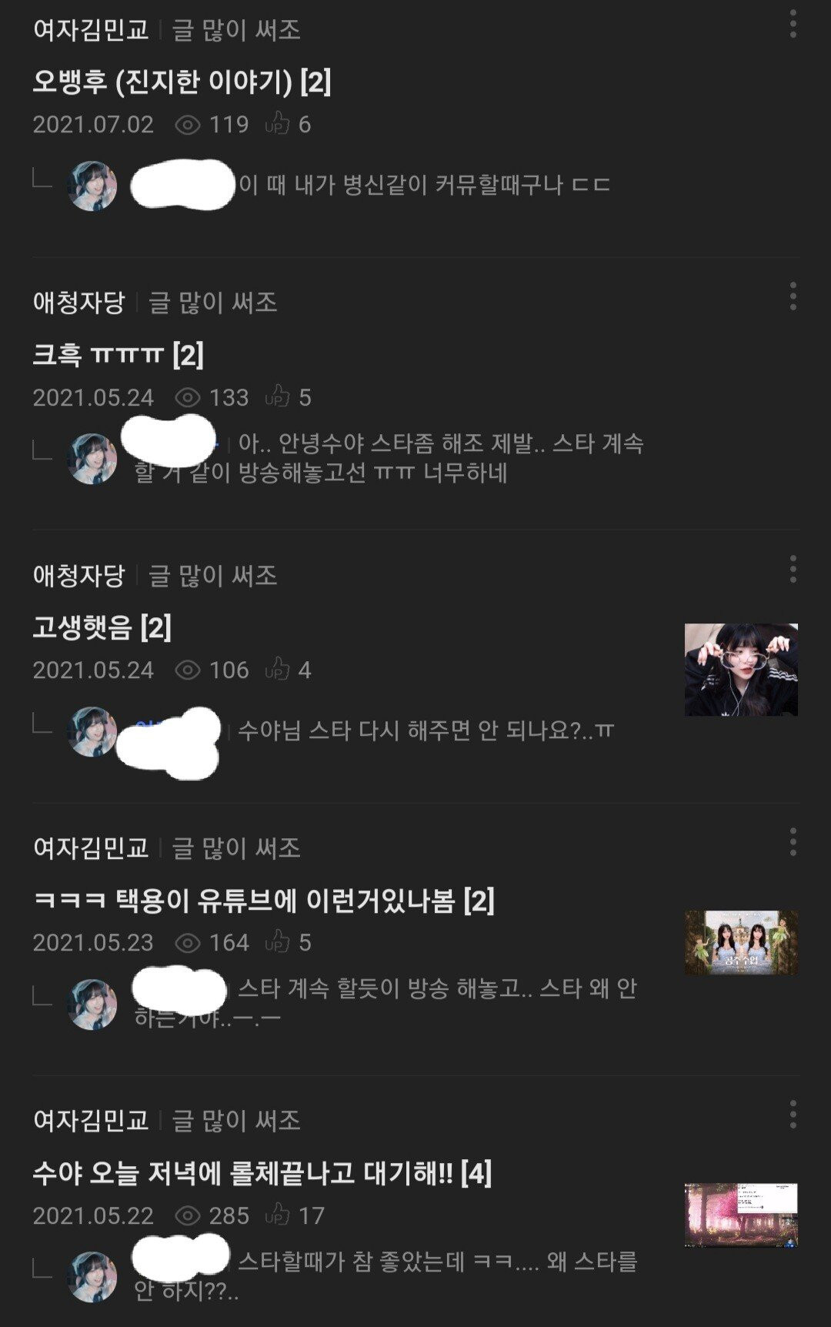Open the 수야 오늘 저녁에 롤체끝나고 대기해 post

point(262,1173)
